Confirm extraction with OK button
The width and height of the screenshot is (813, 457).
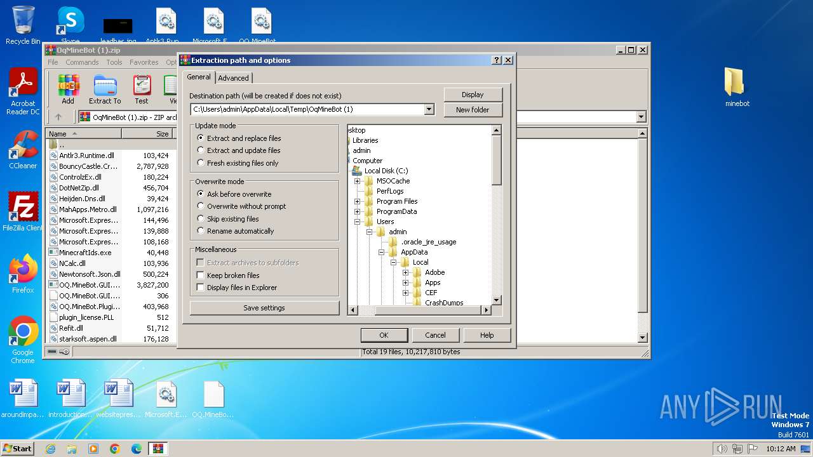click(x=384, y=335)
